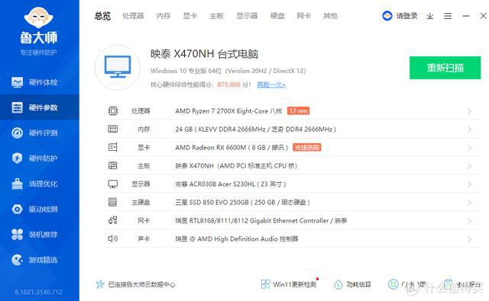
Task: Expand the 显示器 row chevron
Action: point(469,184)
